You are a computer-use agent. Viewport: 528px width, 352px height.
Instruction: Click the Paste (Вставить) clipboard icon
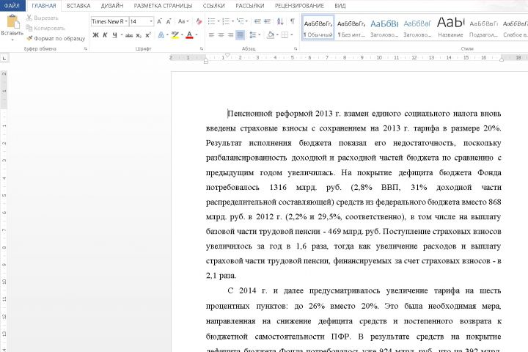[12, 22]
